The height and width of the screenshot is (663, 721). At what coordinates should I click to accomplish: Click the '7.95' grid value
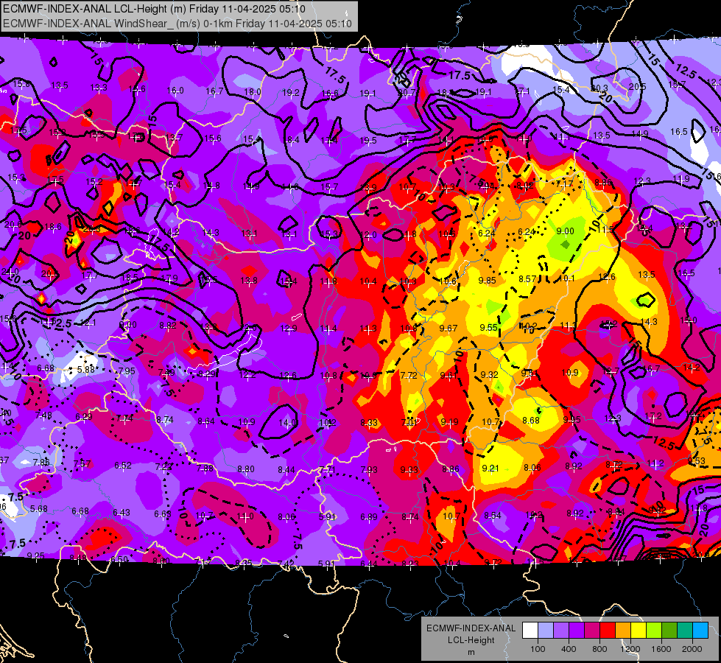[x=127, y=371]
